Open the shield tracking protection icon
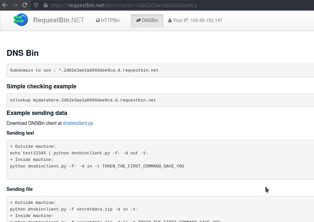The height and width of the screenshot is (222, 314). tap(36, 5)
